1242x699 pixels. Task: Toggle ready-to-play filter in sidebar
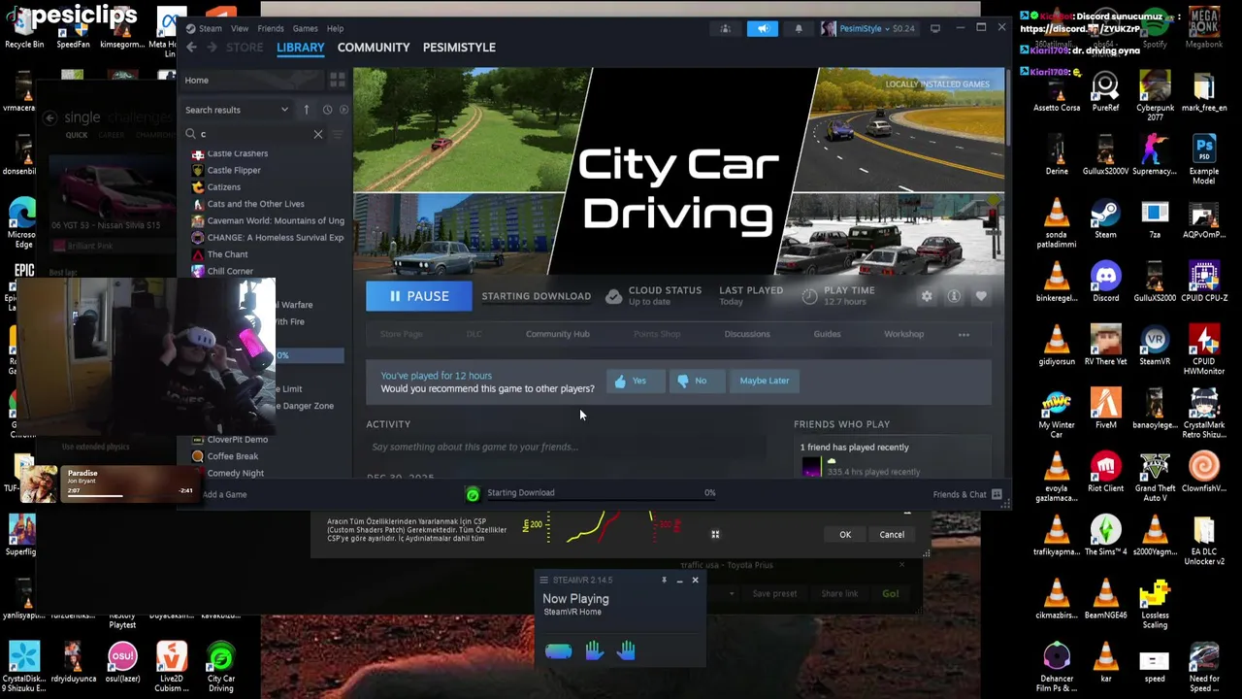point(343,110)
